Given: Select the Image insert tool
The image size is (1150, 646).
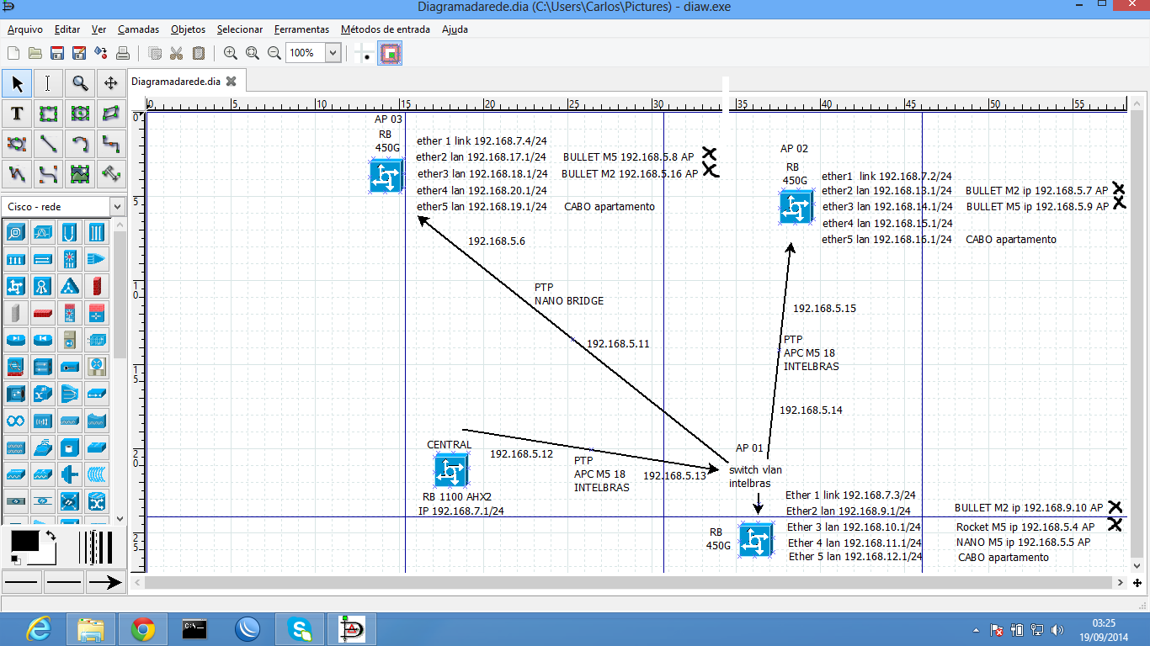Looking at the screenshot, I should tap(79, 174).
